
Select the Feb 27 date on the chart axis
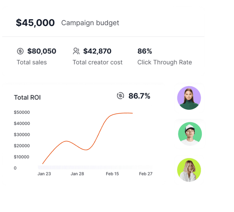coord(146,174)
